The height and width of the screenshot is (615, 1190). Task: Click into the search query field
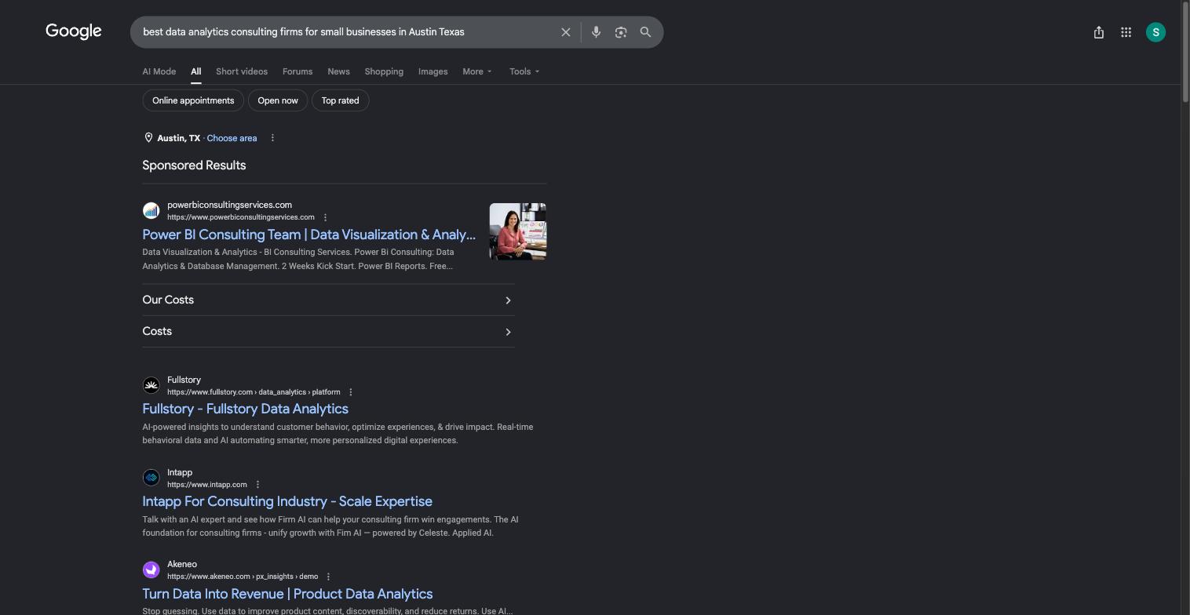(x=345, y=32)
